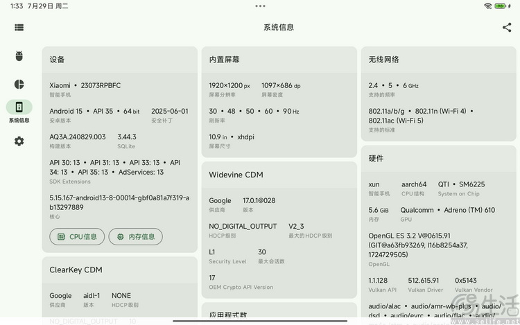Tap the share icon in top bar
This screenshot has width=520, height=325.
(506, 28)
